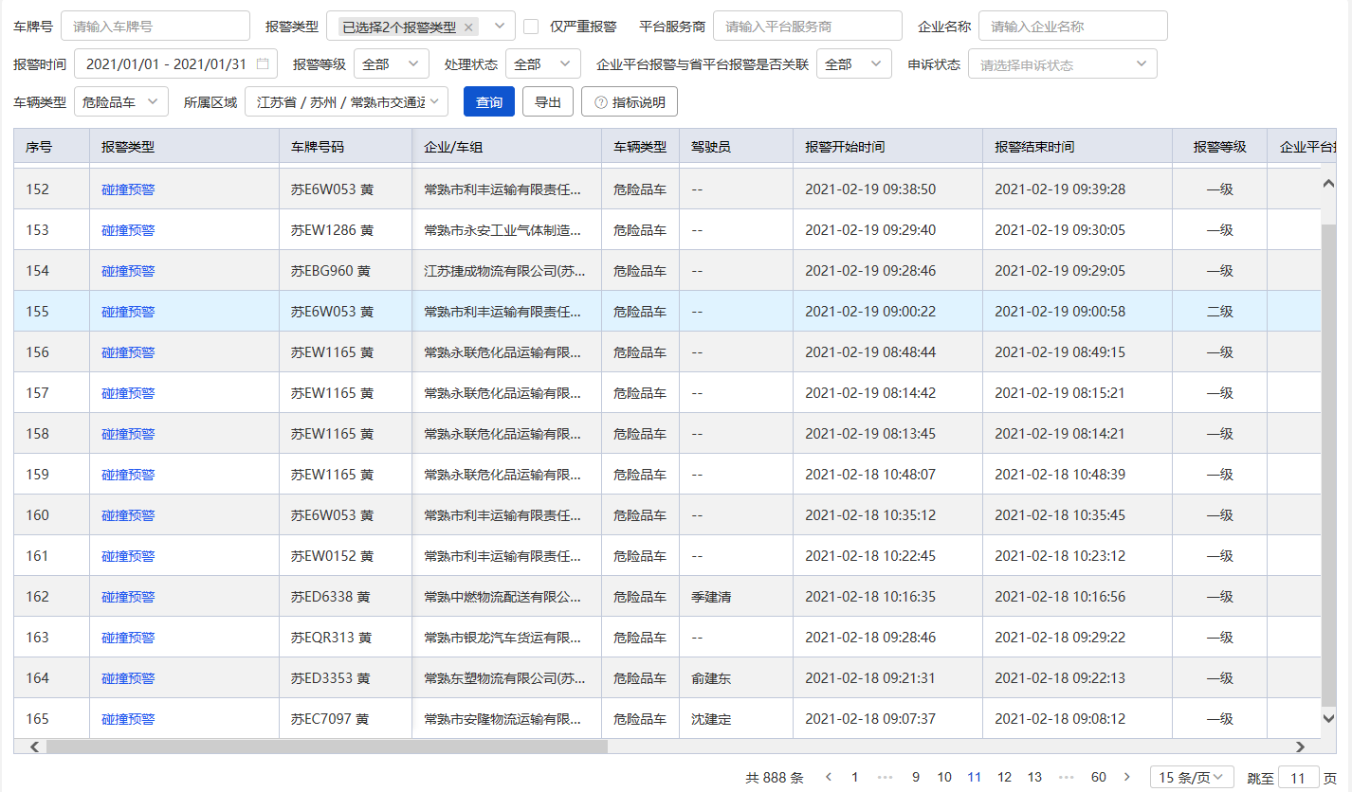Click plate 苏EBG960 黄 in row 154

(331, 271)
